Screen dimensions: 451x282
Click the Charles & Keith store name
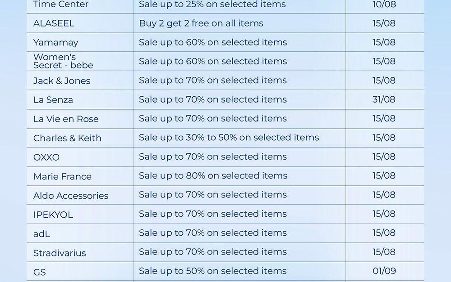pyautogui.click(x=67, y=138)
